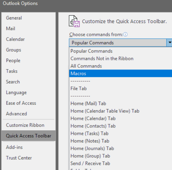The width and height of the screenshot is (172, 170).
Task: Select Home (Mail) Tab entry
Action: click(x=121, y=103)
